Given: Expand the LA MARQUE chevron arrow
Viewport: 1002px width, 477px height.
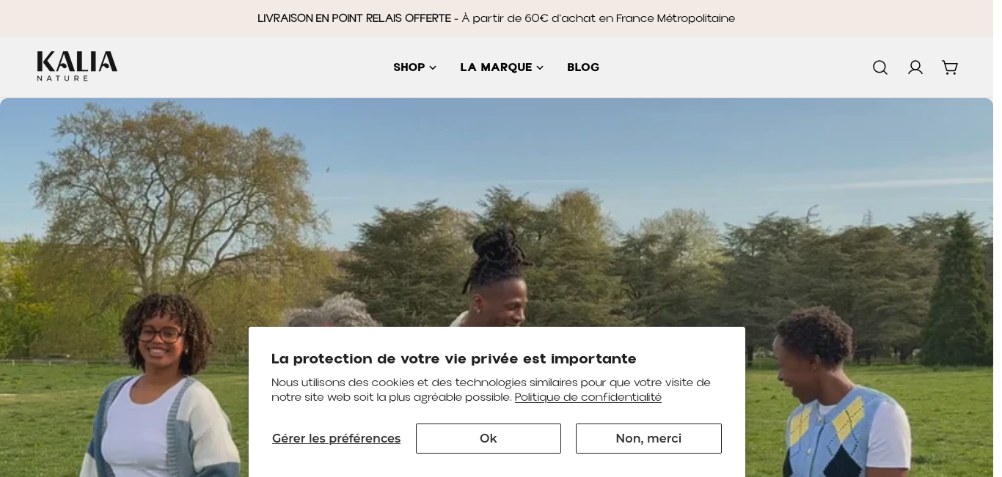Looking at the screenshot, I should coord(540,67).
